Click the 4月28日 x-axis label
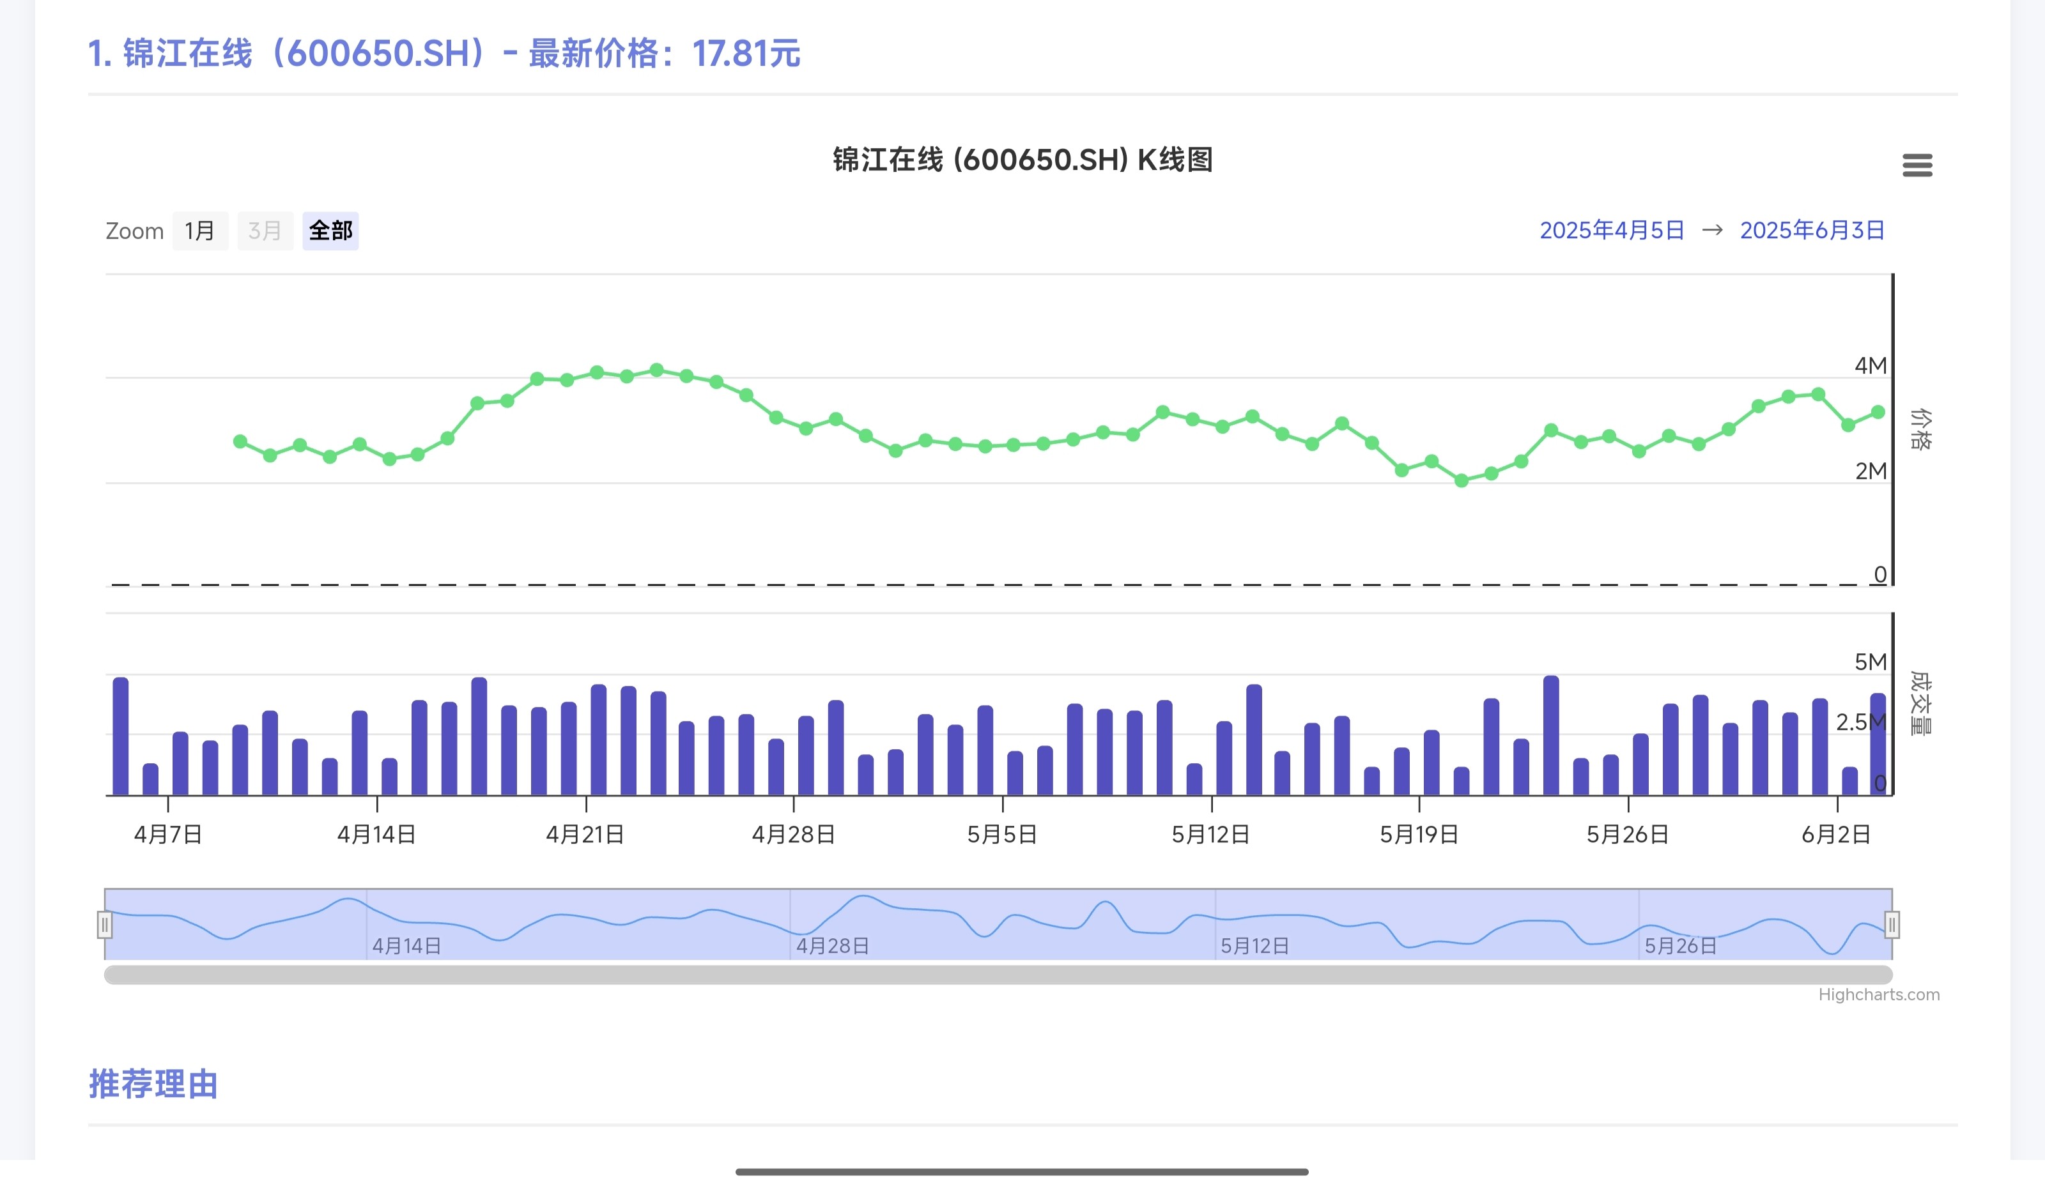The width and height of the screenshot is (2045, 1186). (794, 834)
